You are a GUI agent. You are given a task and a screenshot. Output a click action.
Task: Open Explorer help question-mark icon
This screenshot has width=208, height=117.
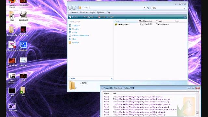(x=185, y=17)
